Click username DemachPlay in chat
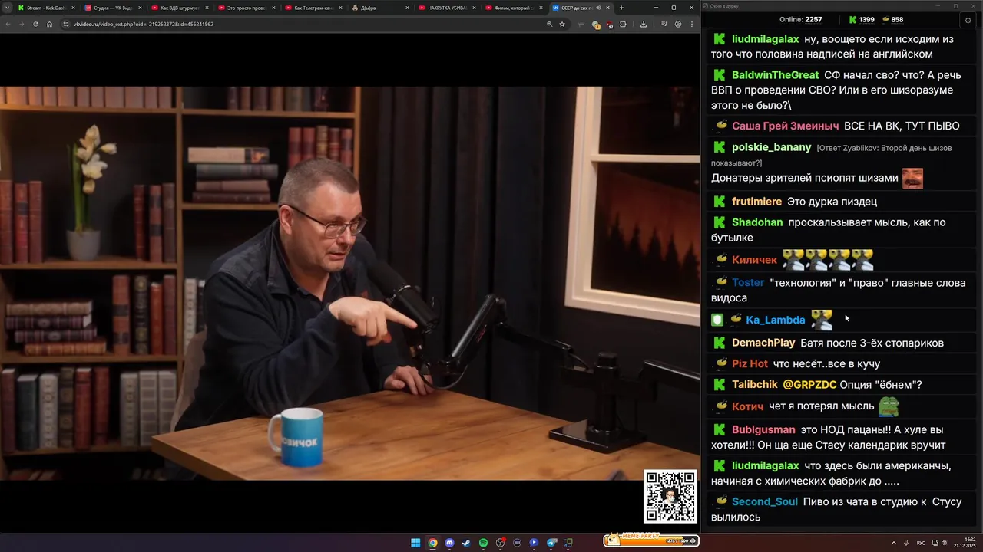This screenshot has height=552, width=983. click(x=763, y=343)
